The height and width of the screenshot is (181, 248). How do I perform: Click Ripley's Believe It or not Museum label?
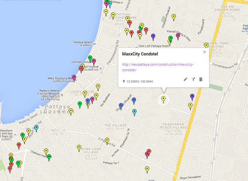coord(49,95)
